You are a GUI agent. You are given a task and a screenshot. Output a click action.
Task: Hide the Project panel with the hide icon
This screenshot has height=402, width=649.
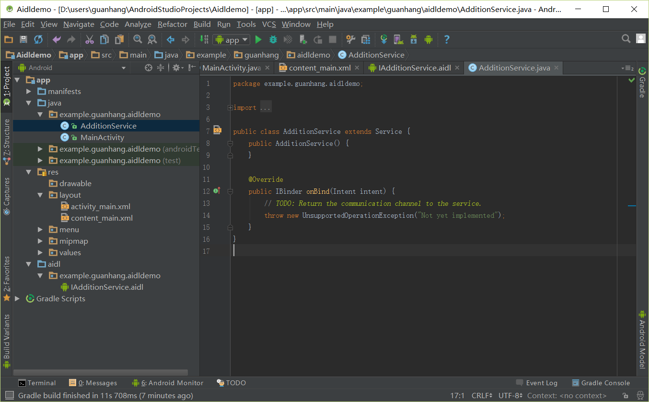[192, 68]
